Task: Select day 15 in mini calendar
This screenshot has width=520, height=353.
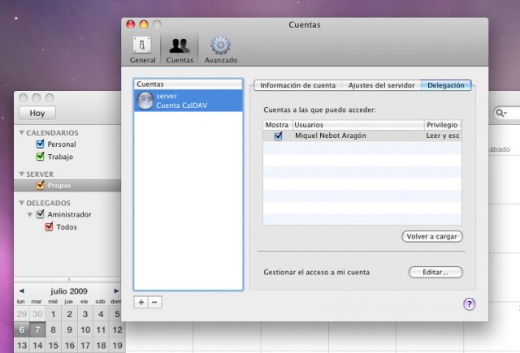Action: coord(54,346)
